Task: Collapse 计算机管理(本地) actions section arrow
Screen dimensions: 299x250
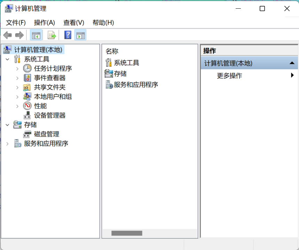Action: pos(292,63)
